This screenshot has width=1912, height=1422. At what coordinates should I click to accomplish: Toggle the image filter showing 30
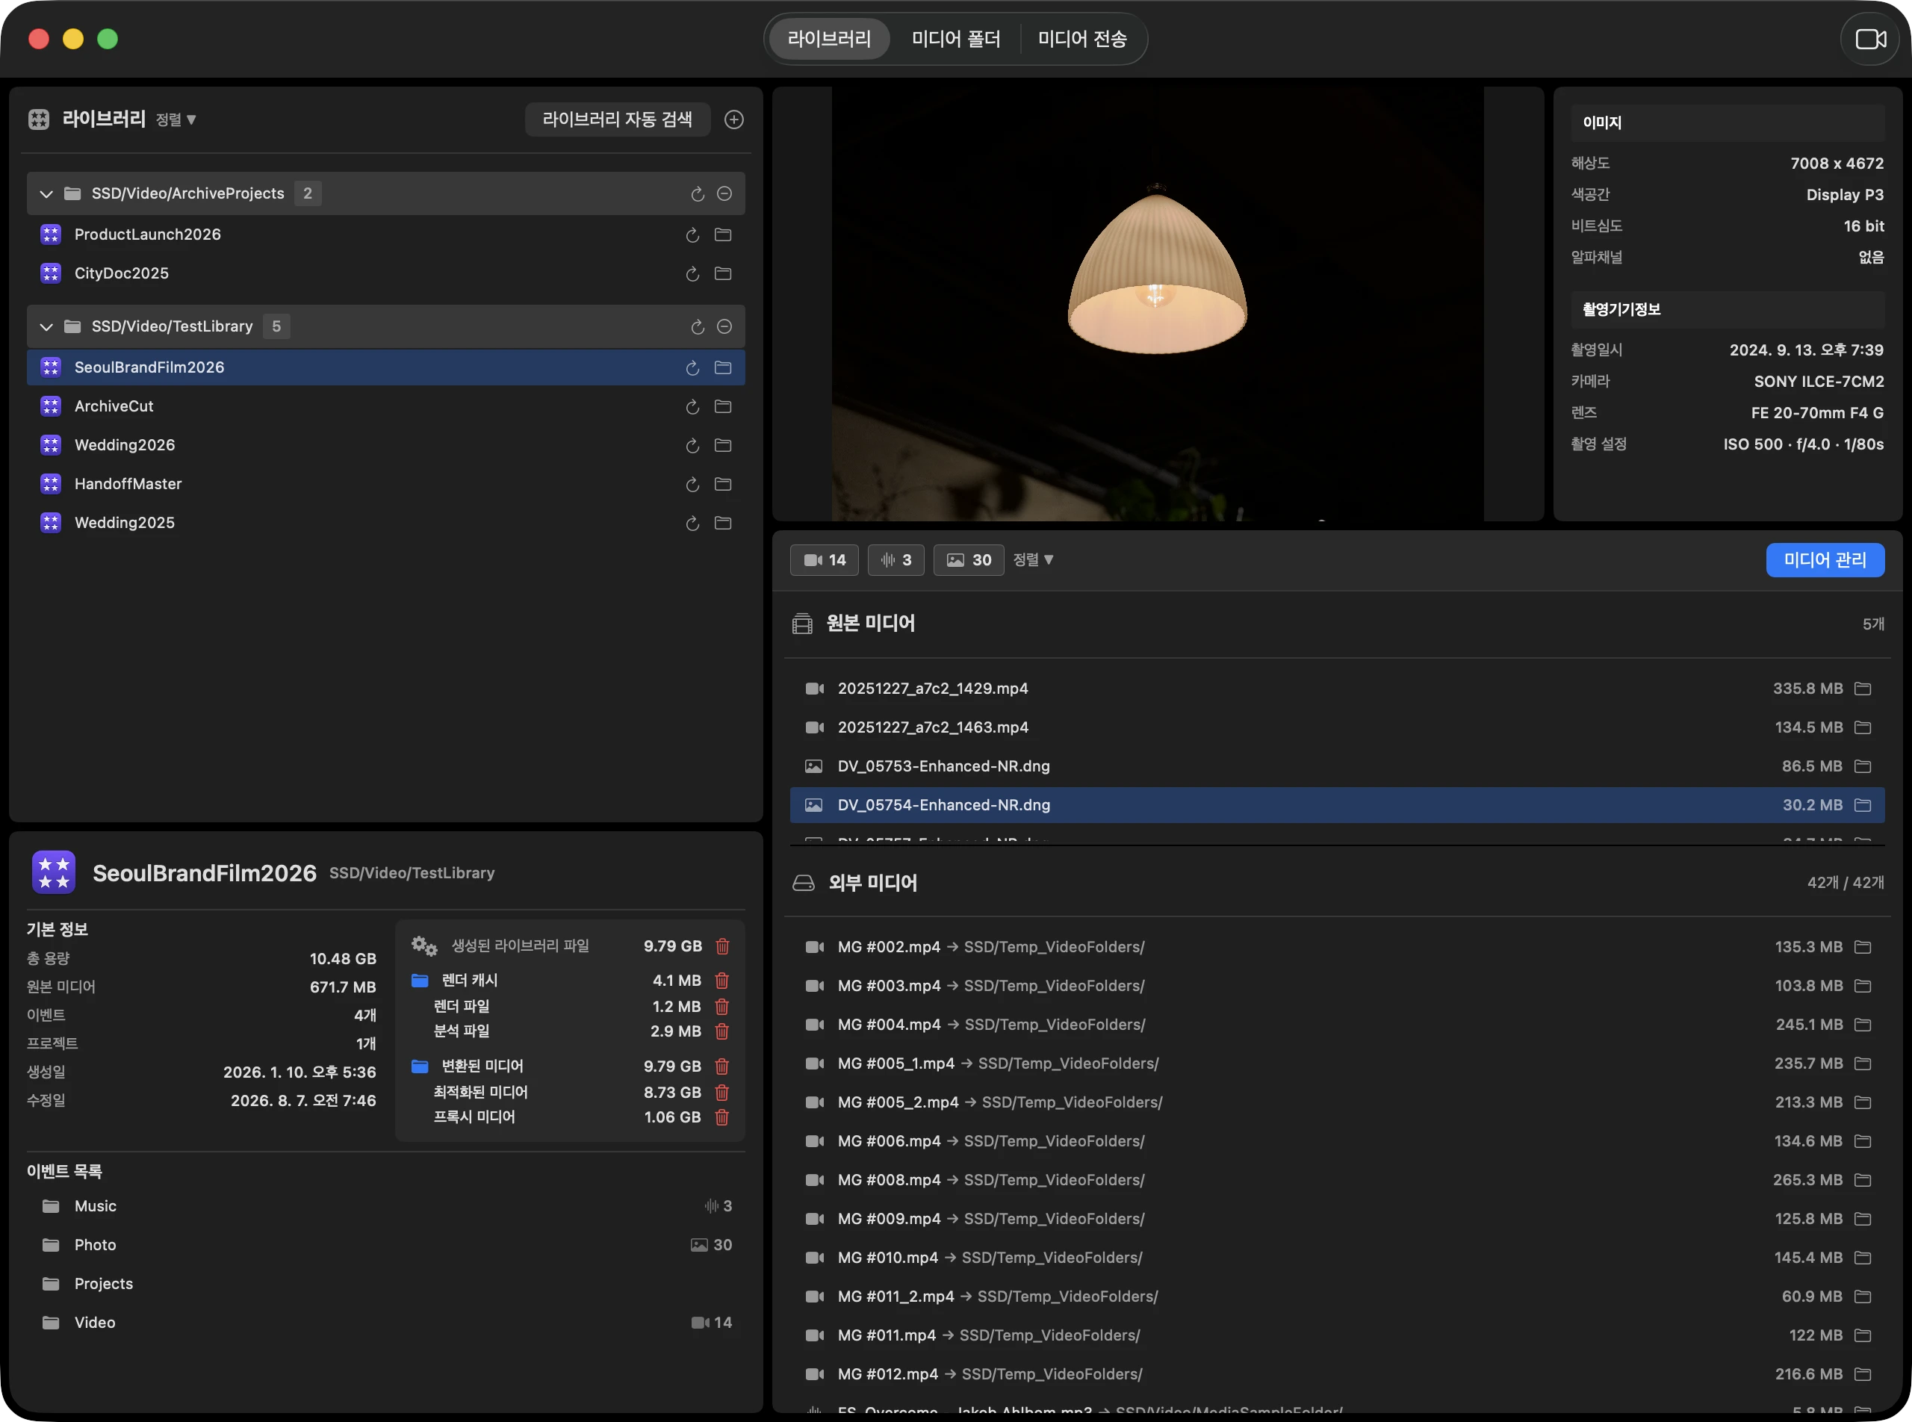pyautogui.click(x=969, y=560)
